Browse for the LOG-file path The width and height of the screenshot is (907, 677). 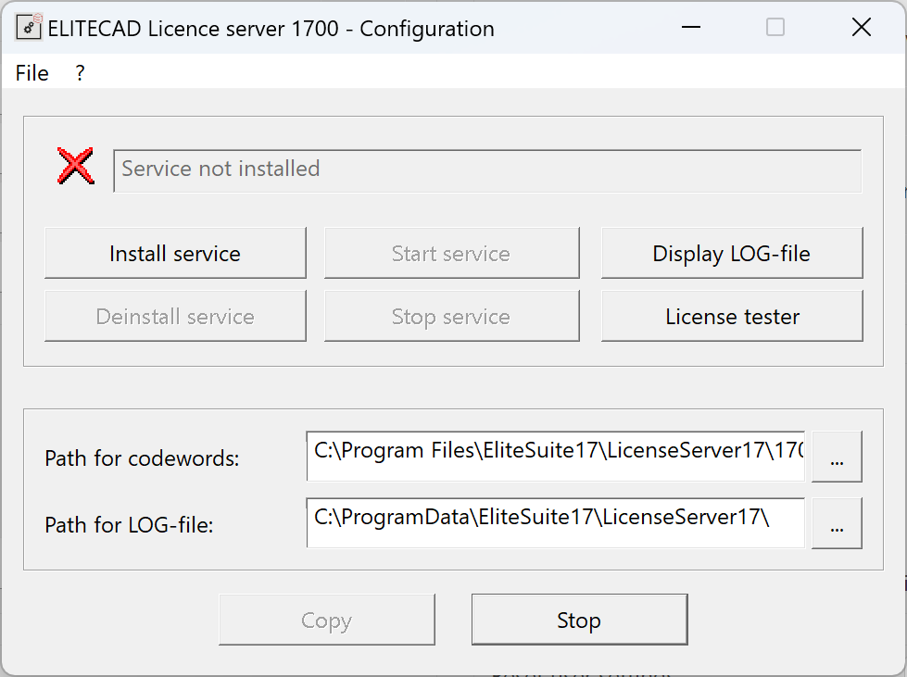click(x=837, y=523)
